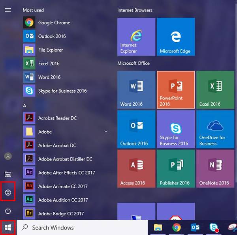This screenshot has width=237, height=235.
Task: Launch Adobe Acrobat DC
Action: pos(66,145)
